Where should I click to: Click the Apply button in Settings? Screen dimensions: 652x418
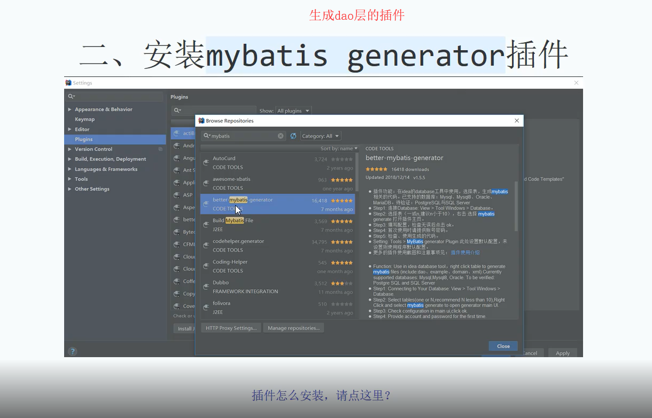[x=563, y=353]
